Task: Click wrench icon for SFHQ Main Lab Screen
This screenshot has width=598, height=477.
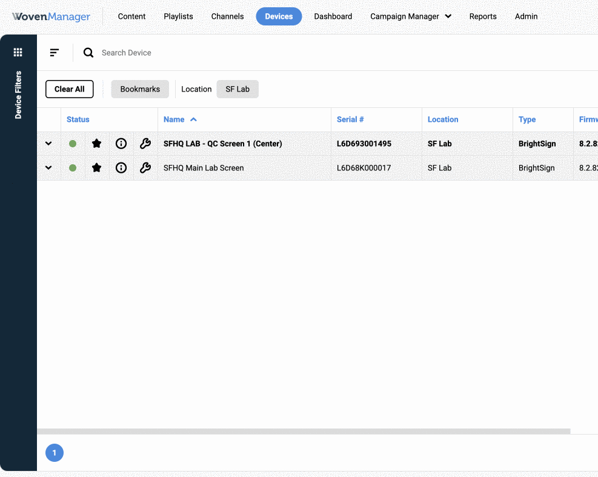Action: (145, 168)
